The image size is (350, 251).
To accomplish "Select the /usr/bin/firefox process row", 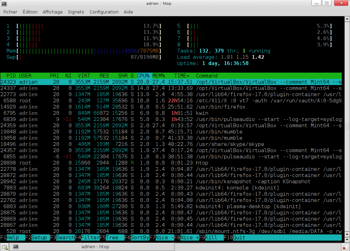I will click(171, 107).
